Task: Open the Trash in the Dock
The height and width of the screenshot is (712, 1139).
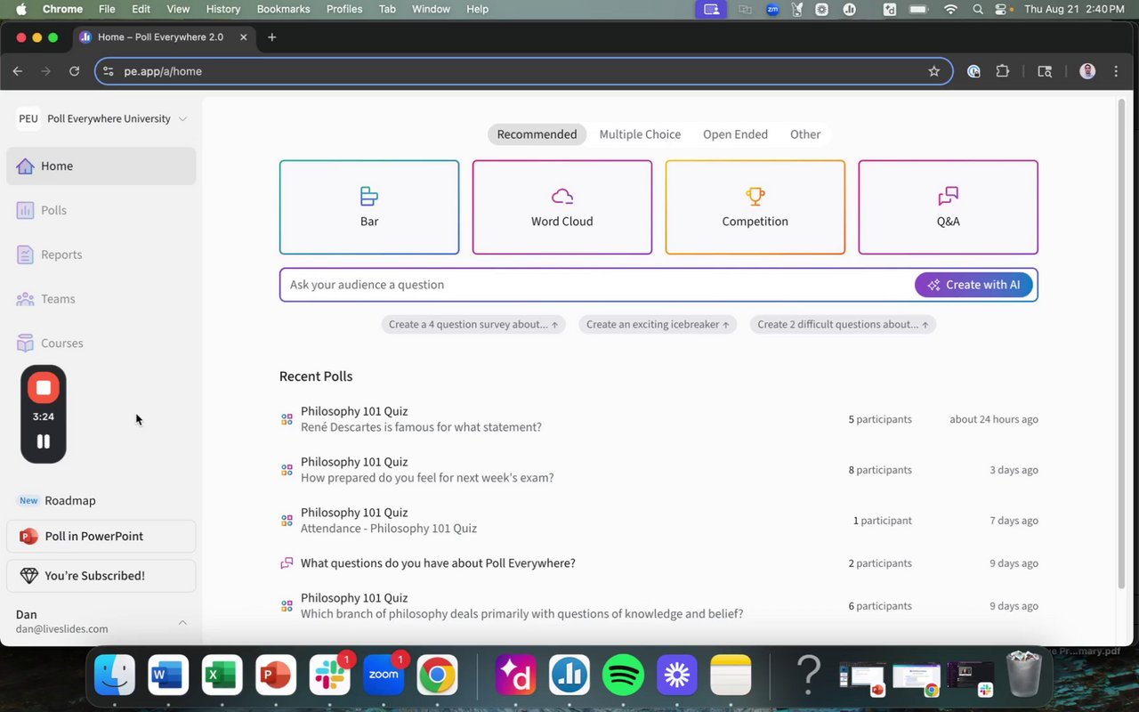Action: click(x=1023, y=676)
